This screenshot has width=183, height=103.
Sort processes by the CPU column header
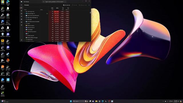point(52,9)
